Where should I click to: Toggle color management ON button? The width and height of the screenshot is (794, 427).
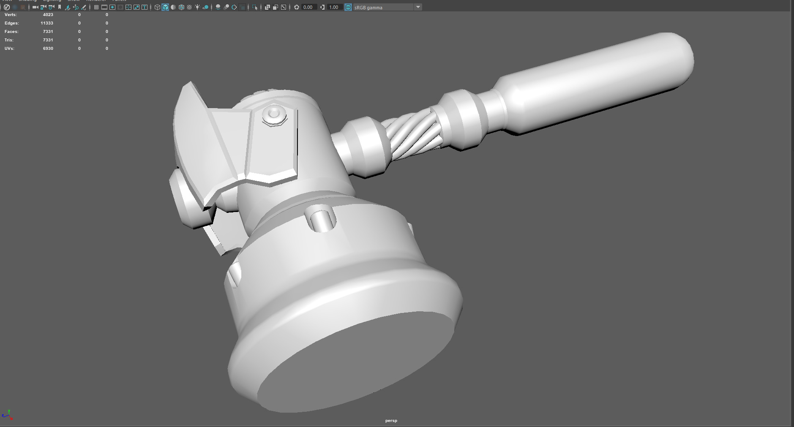pos(348,7)
